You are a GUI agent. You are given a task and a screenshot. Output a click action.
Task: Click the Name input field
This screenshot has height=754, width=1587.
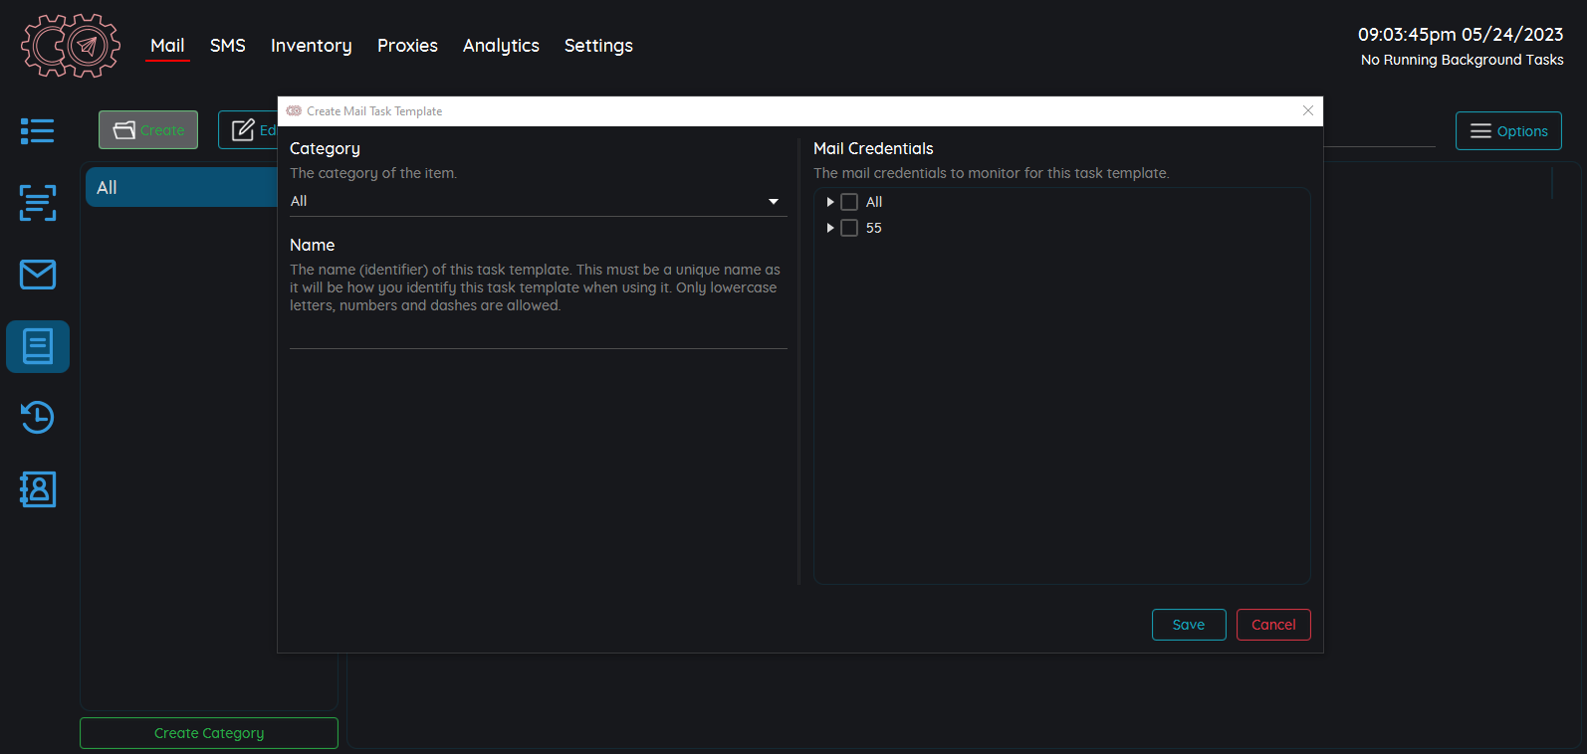(538, 334)
